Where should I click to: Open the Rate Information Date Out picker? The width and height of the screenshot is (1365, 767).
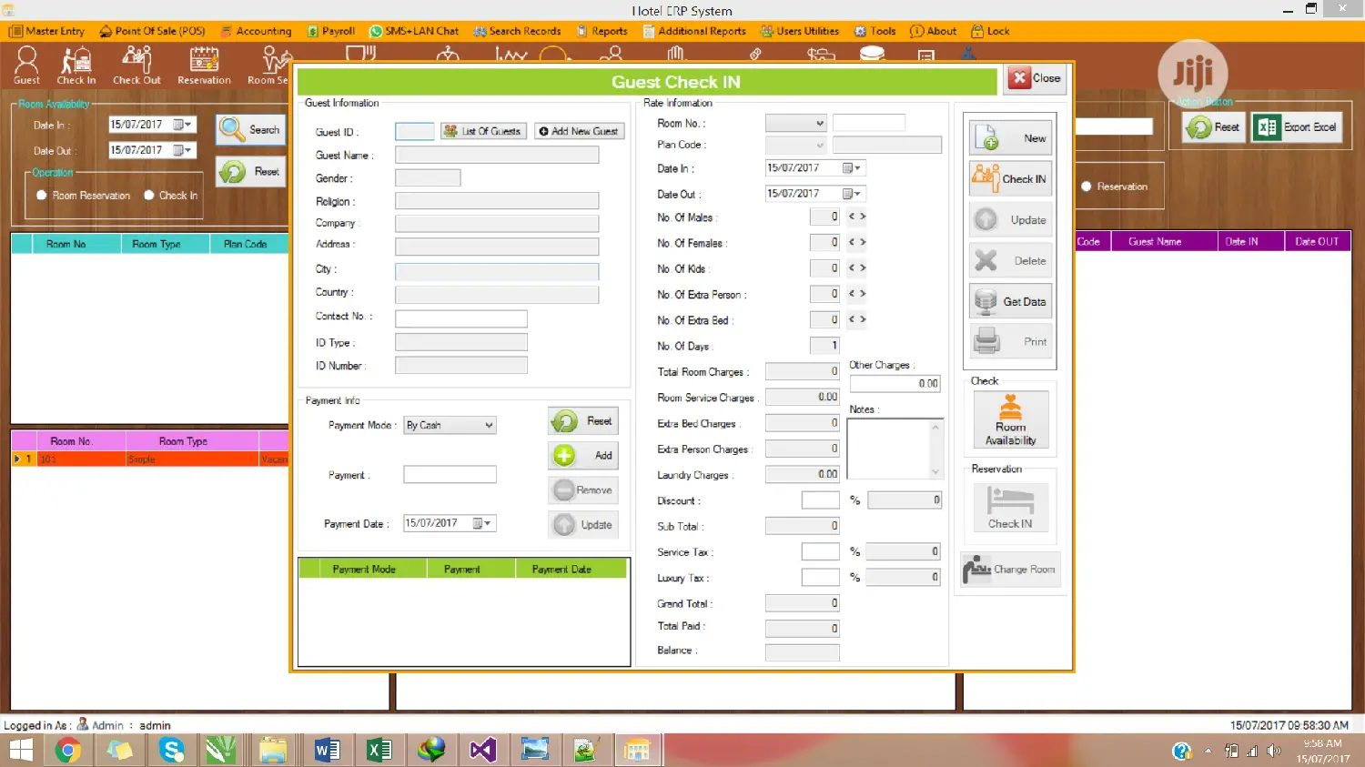tap(852, 194)
